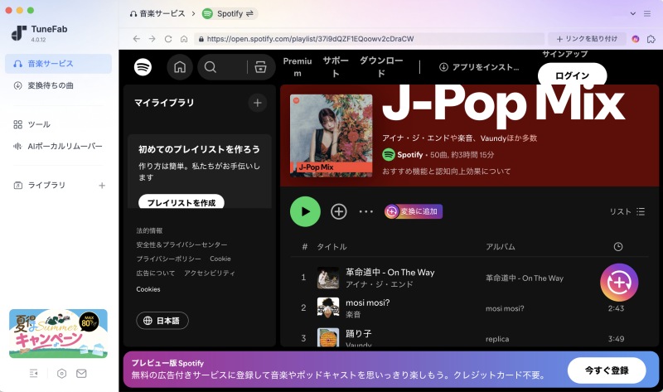Open settings hexagon icon at sidebar bottom
Screen dimensions: 663x392
click(61, 374)
